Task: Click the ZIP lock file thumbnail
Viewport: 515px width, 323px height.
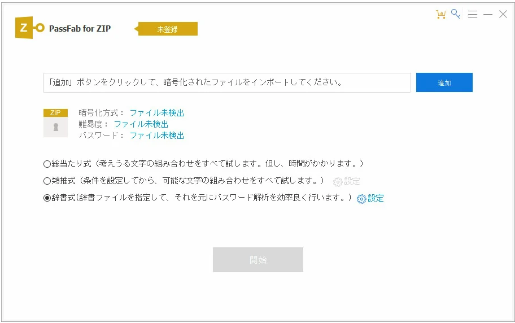Action: [x=55, y=123]
